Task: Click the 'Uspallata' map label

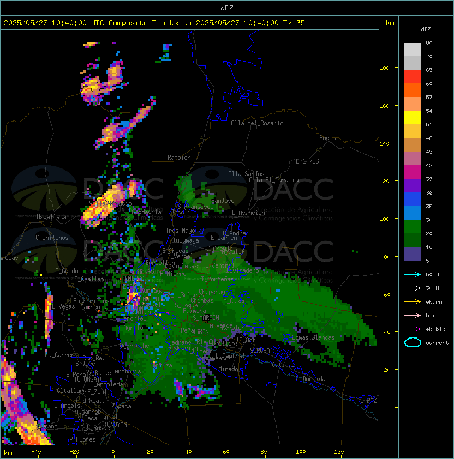Action: pos(51,217)
